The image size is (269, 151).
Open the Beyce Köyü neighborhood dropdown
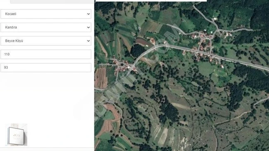pyautogui.click(x=46, y=41)
